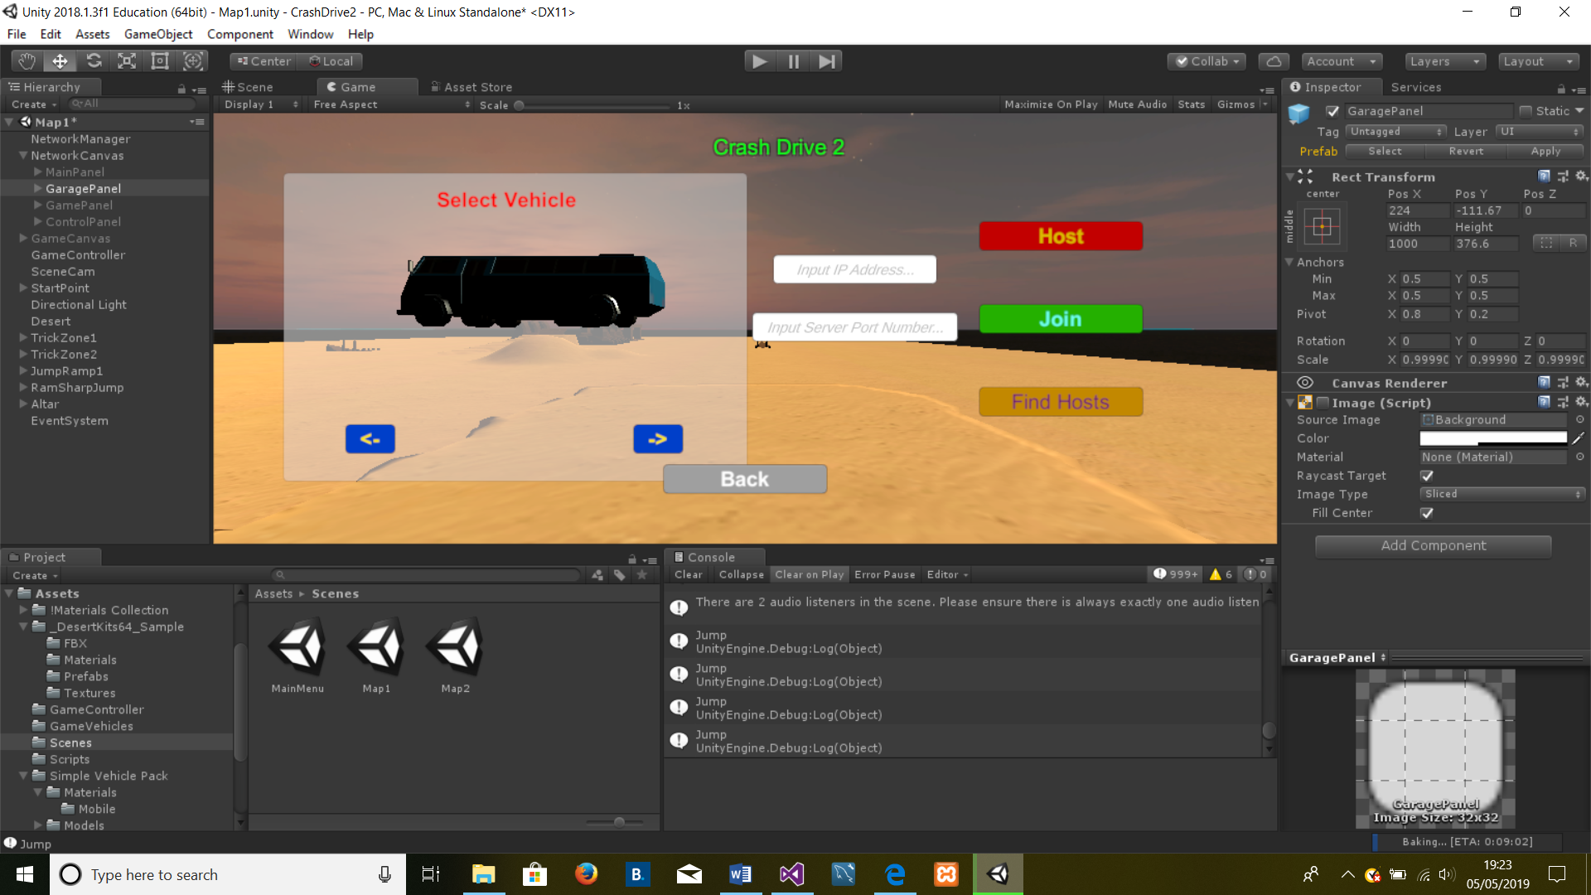
Task: Select the Map1 scene asset
Action: point(376,655)
